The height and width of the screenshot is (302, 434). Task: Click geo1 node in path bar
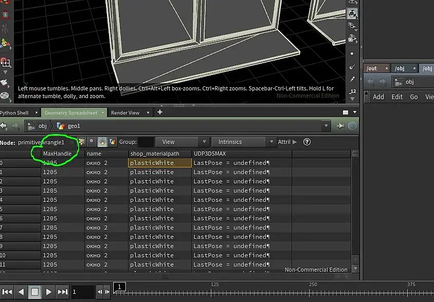coord(69,126)
